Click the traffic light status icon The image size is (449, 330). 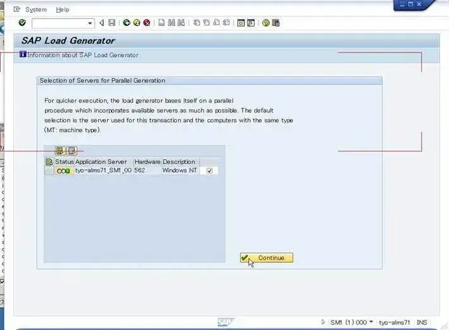point(63,171)
